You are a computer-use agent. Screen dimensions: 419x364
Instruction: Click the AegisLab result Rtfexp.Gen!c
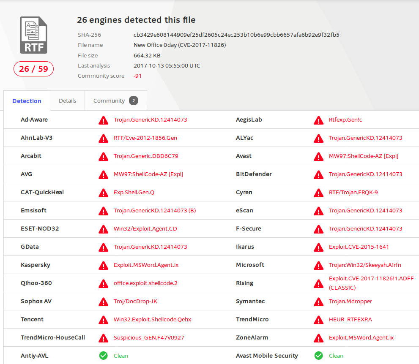(x=345, y=120)
